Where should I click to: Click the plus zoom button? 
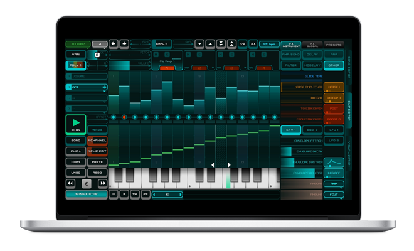point(124,194)
